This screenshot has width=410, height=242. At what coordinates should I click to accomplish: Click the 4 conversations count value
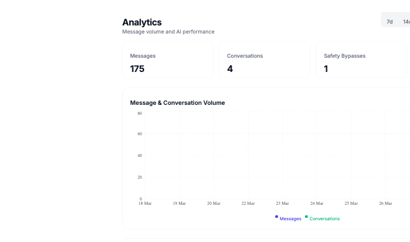pos(230,69)
